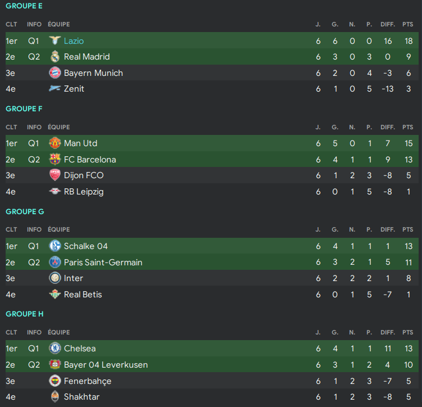Click the Dijon FCO club badge
This screenshot has width=422, height=407.
[54, 175]
